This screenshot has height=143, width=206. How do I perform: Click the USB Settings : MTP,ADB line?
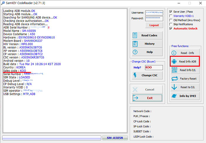point(19,94)
